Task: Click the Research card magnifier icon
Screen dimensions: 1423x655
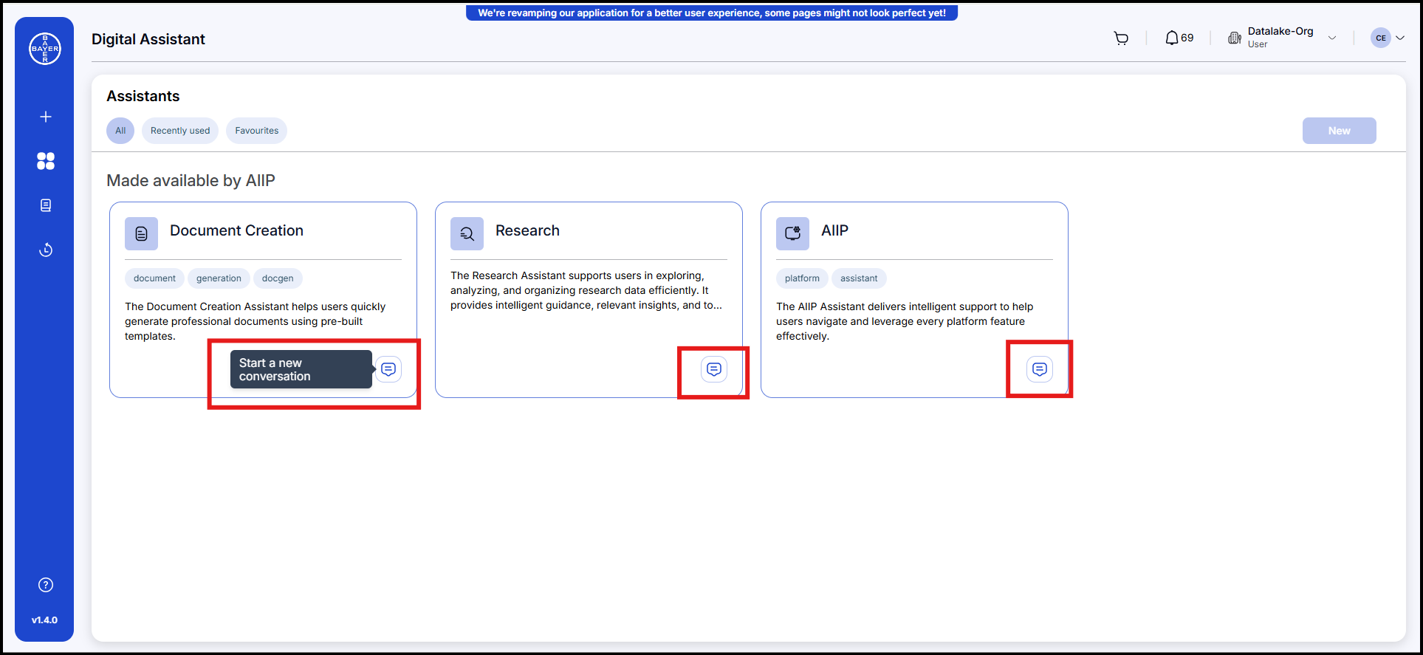Action: coord(467,233)
